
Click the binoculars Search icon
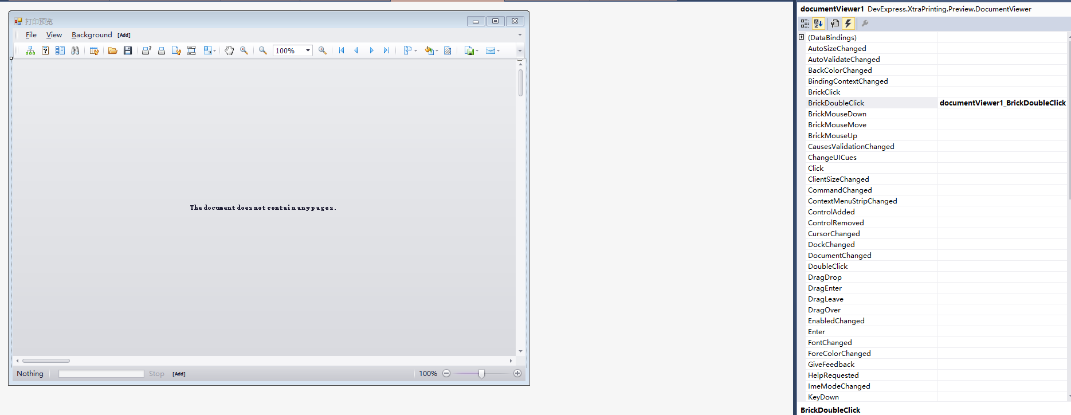(x=75, y=50)
